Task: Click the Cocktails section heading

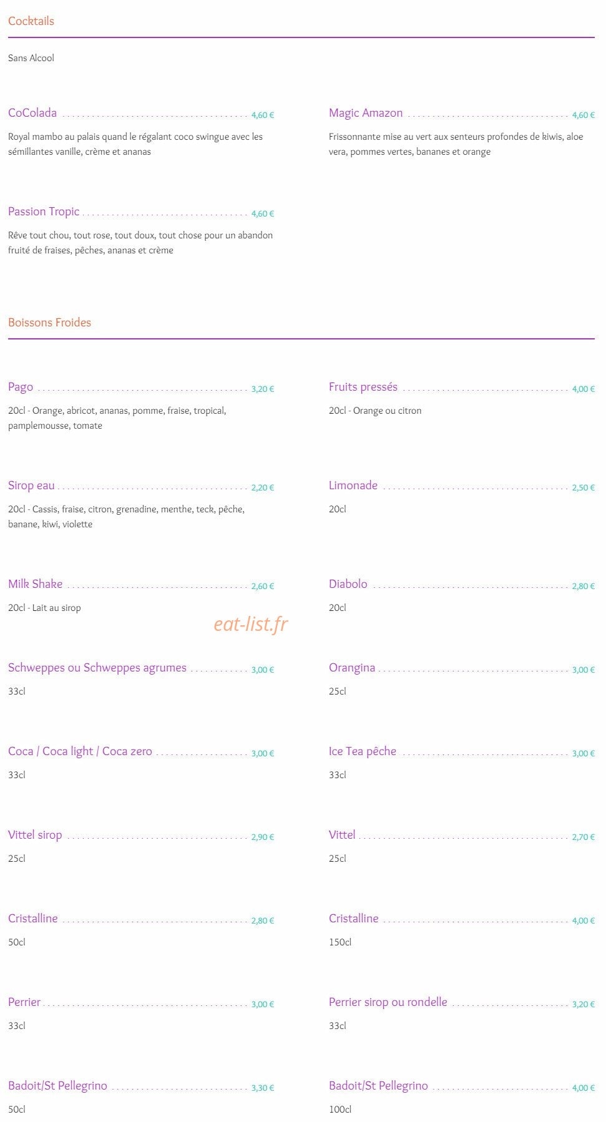Action: [31, 21]
